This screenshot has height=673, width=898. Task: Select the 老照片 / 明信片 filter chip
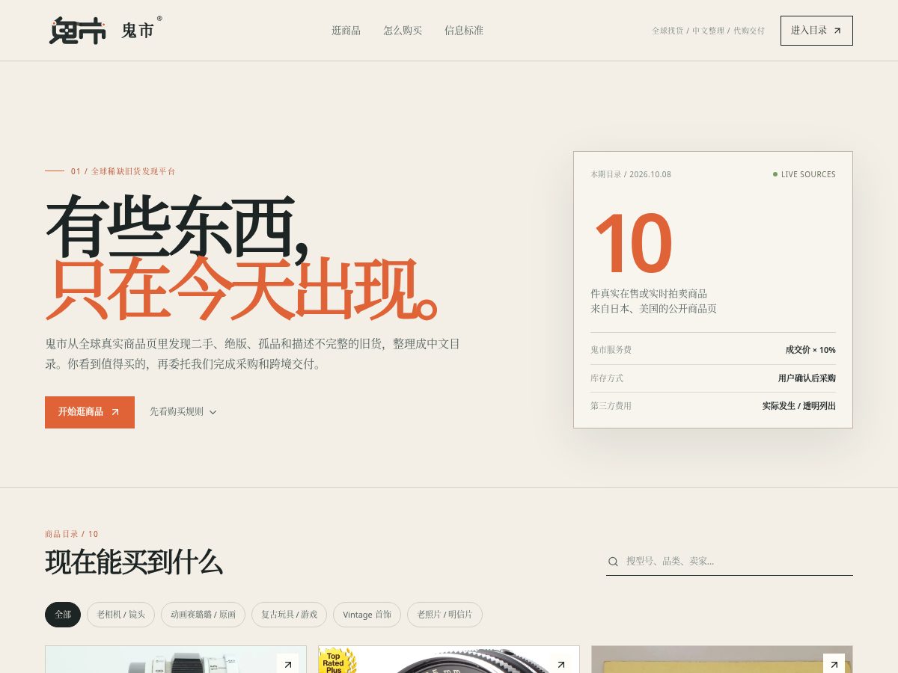coord(445,615)
